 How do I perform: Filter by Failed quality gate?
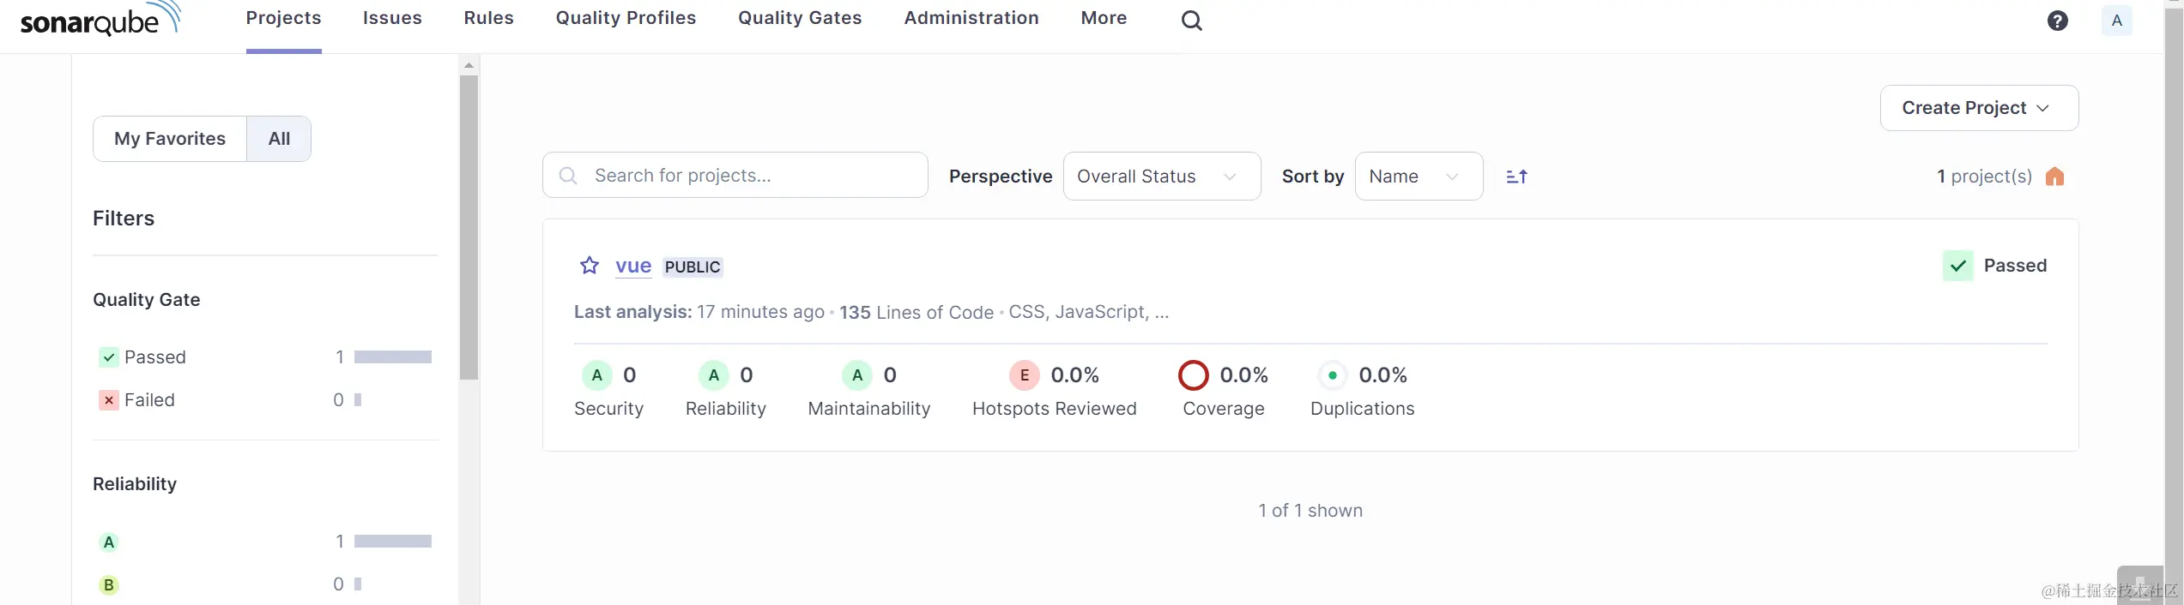click(x=149, y=400)
